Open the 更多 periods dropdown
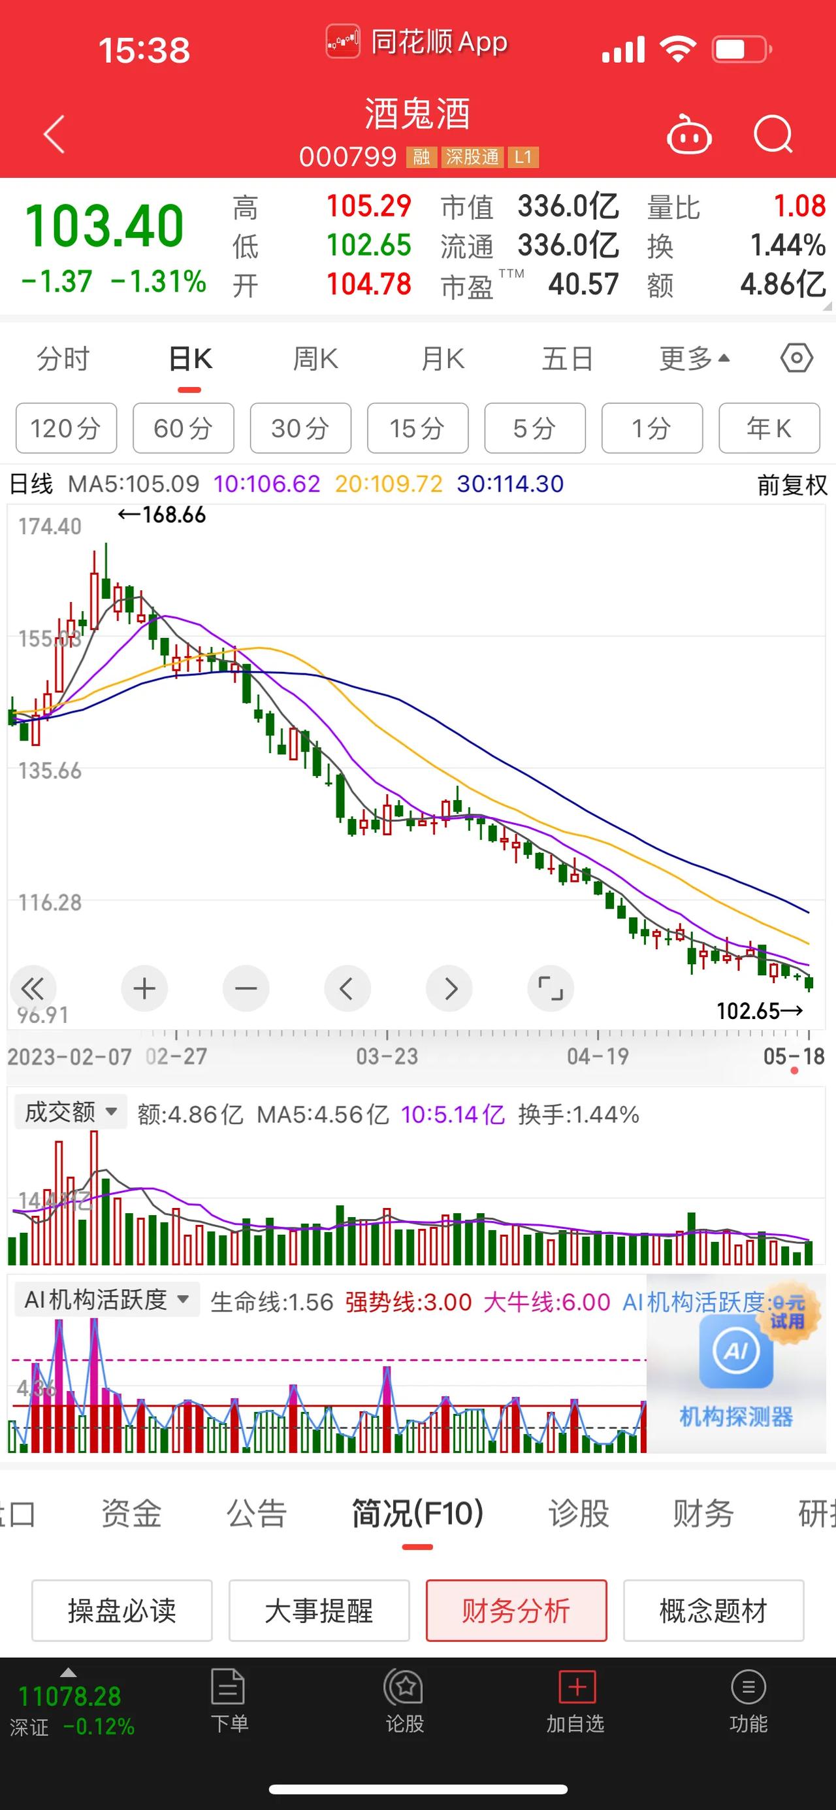The height and width of the screenshot is (1810, 836). [x=695, y=358]
